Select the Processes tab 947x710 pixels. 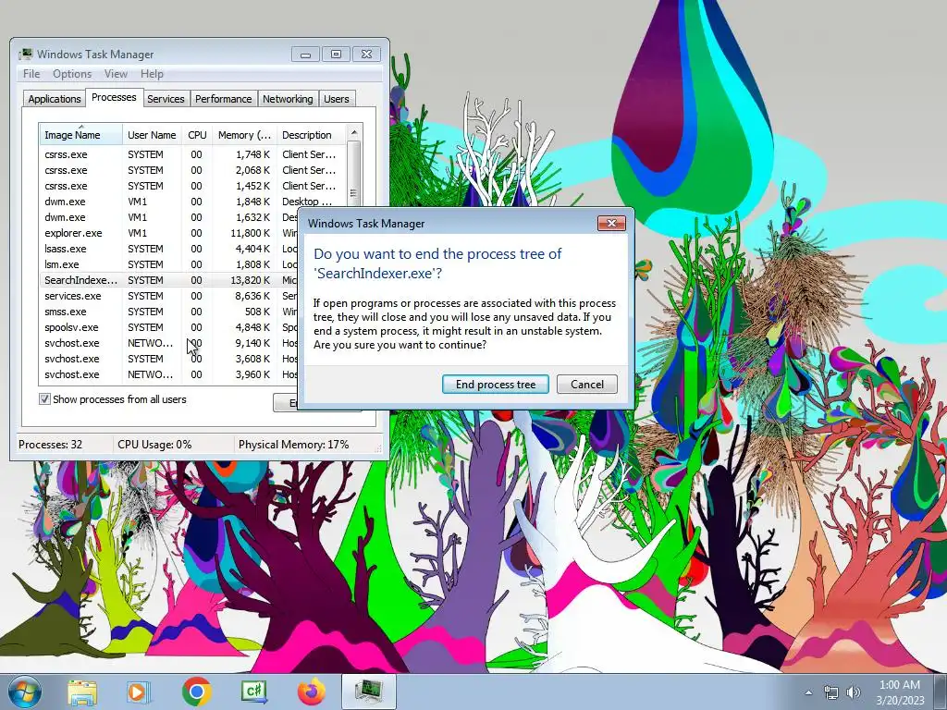point(114,97)
